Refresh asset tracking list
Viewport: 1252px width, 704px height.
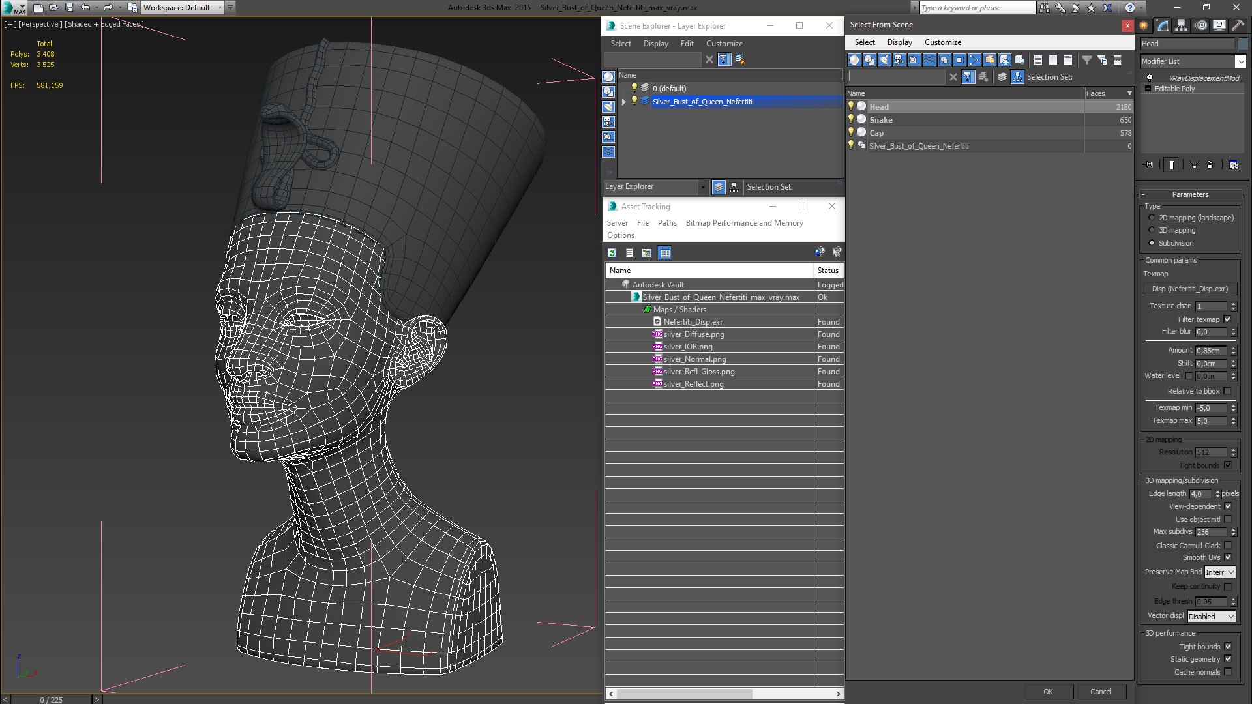tap(612, 253)
